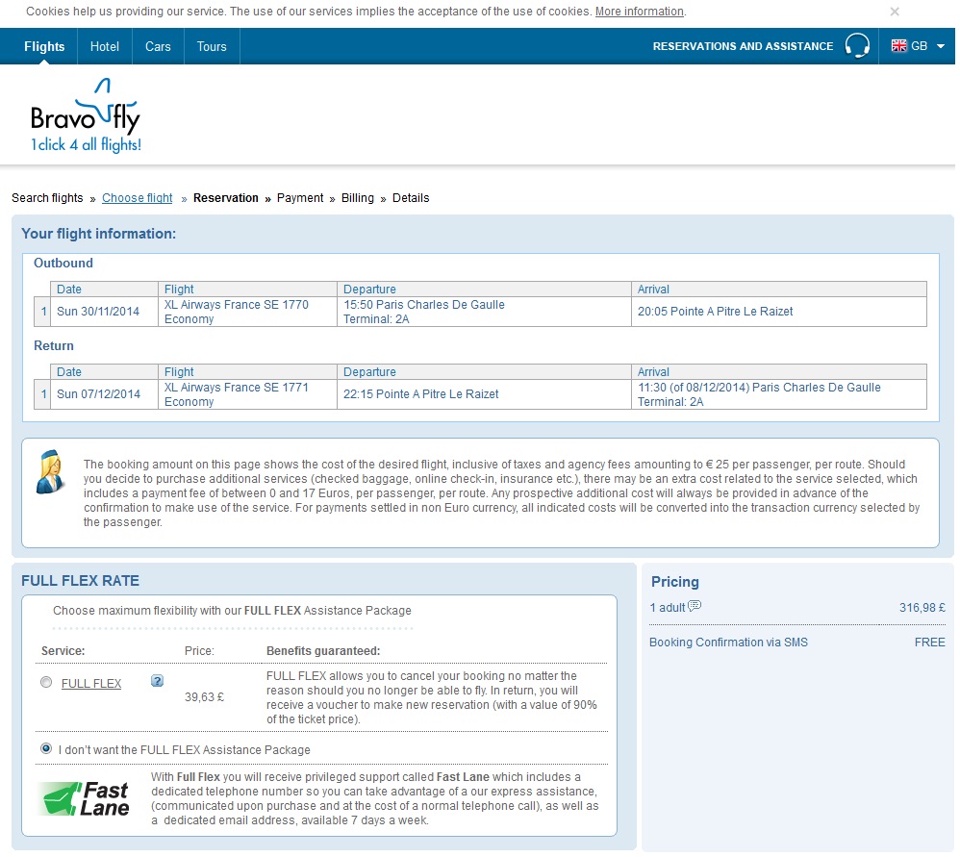Image resolution: width=960 pixels, height=857 pixels.
Task: Click the FULL FLEX underlined link
Action: tap(91, 683)
